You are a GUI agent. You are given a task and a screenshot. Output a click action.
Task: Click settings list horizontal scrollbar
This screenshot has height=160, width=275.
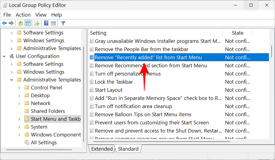(162, 142)
